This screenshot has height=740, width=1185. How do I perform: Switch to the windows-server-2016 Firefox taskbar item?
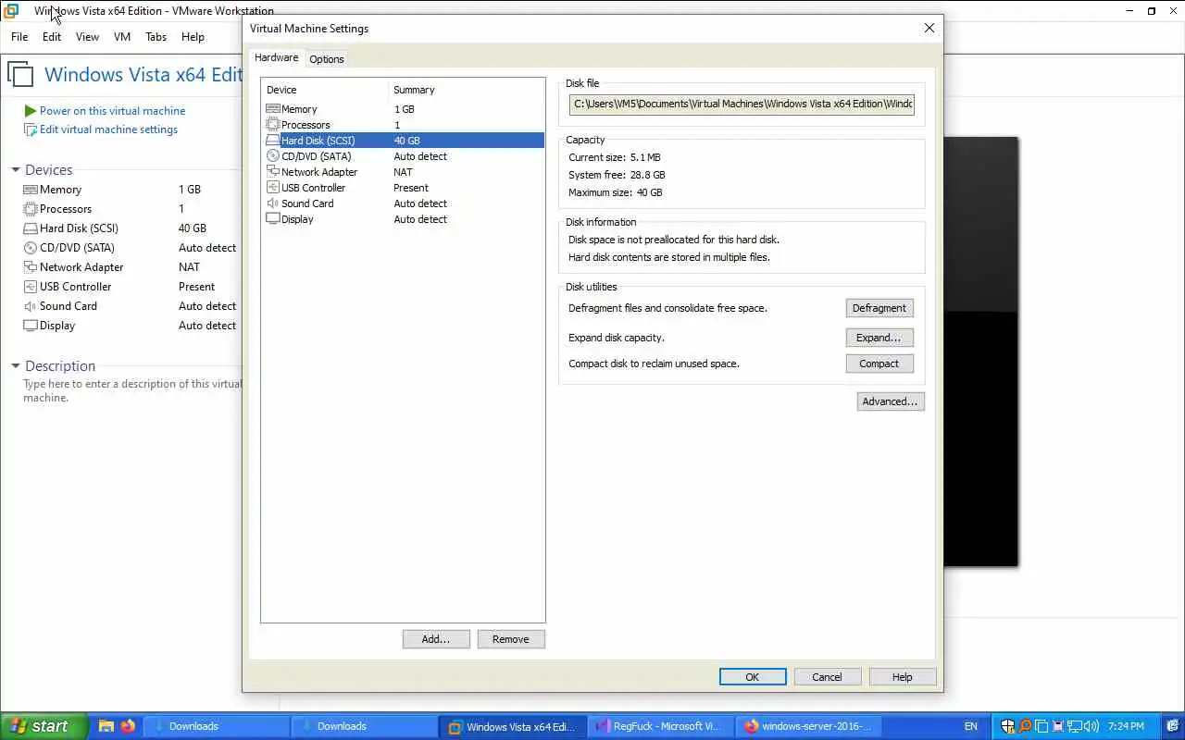tap(810, 726)
